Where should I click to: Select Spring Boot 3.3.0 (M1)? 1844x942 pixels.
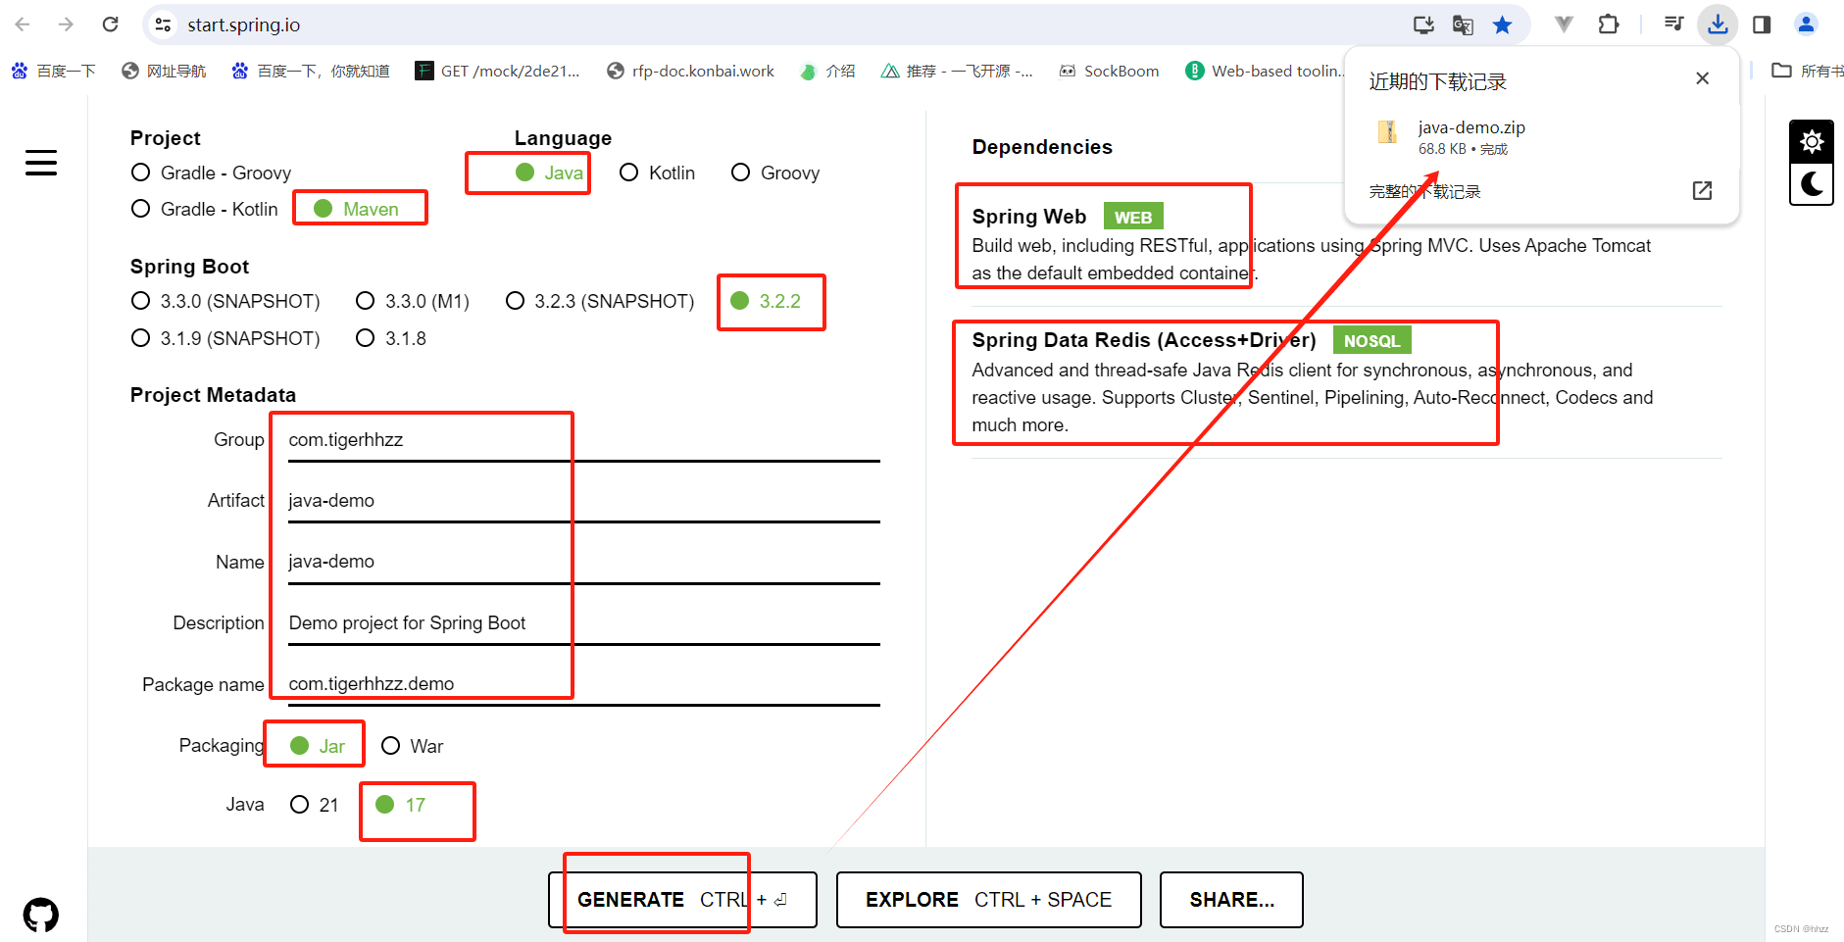[x=413, y=301]
